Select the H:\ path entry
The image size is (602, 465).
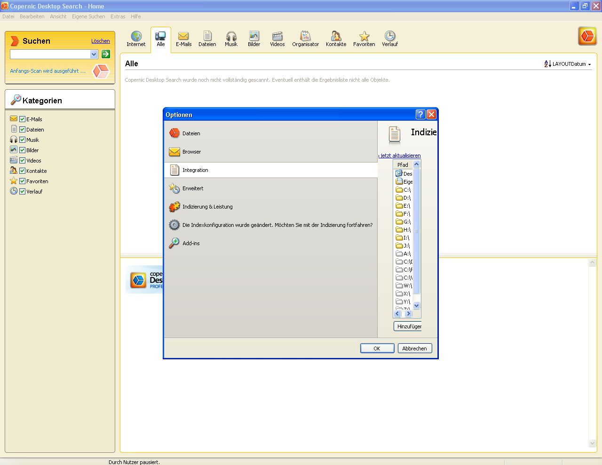(404, 230)
